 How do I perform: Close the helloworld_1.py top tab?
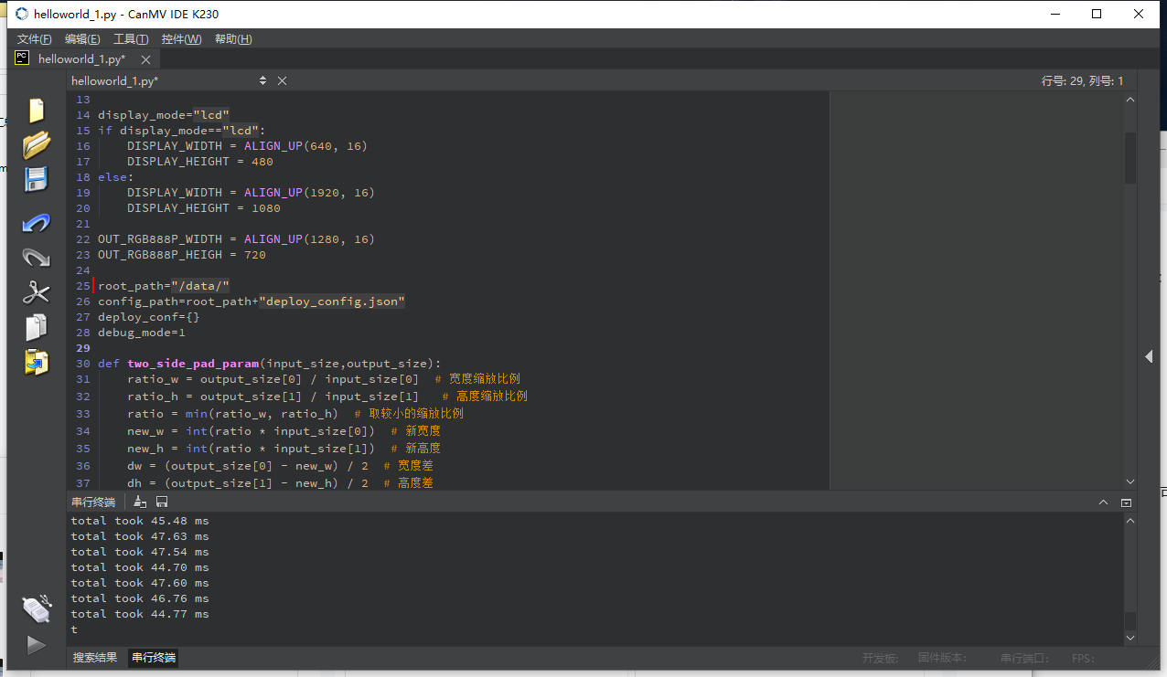click(x=145, y=59)
